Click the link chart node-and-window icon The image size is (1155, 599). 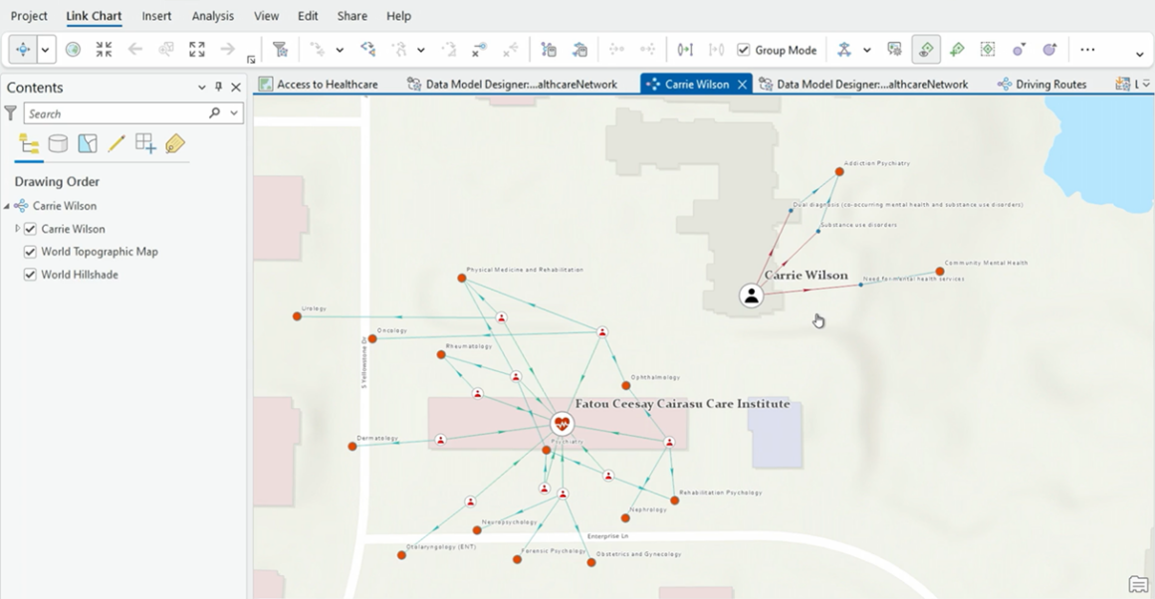[549, 50]
